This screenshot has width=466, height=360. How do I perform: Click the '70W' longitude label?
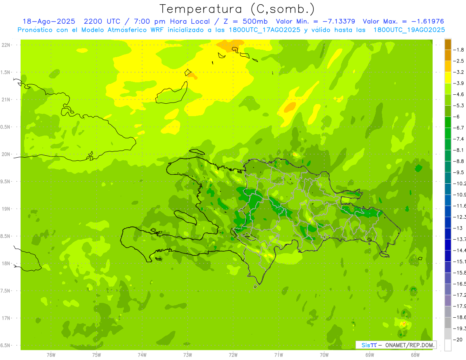(324, 355)
